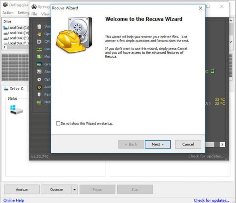The width and height of the screenshot is (236, 203).
Task: Open the Motherboard icon in Speccy
Action: click(x=39, y=57)
